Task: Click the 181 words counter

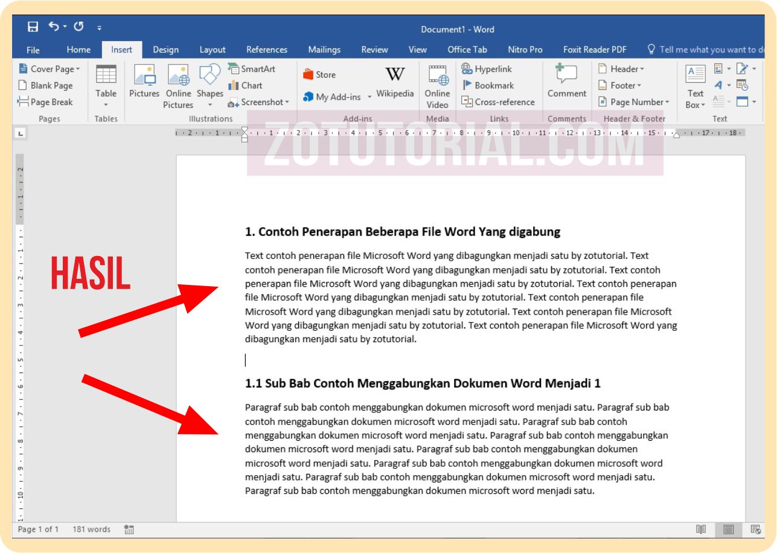Action: (x=91, y=529)
